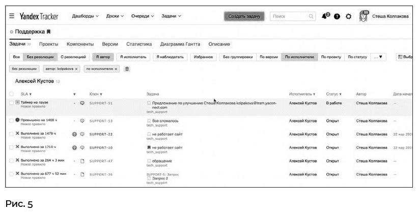Image resolution: width=418 pixels, height=213 pixels.
Task: Toggle the select-all checkbox in the table header
Action: [11, 94]
